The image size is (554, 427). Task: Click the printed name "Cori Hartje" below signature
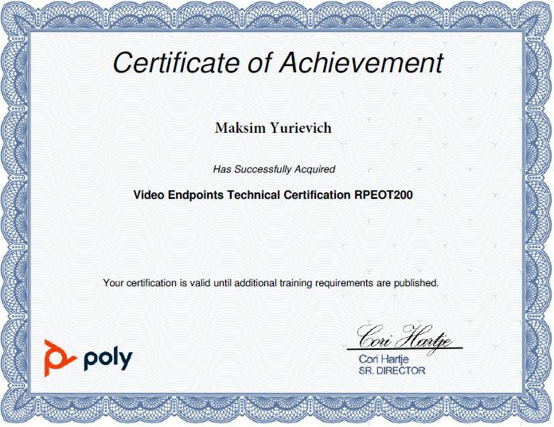tap(384, 359)
